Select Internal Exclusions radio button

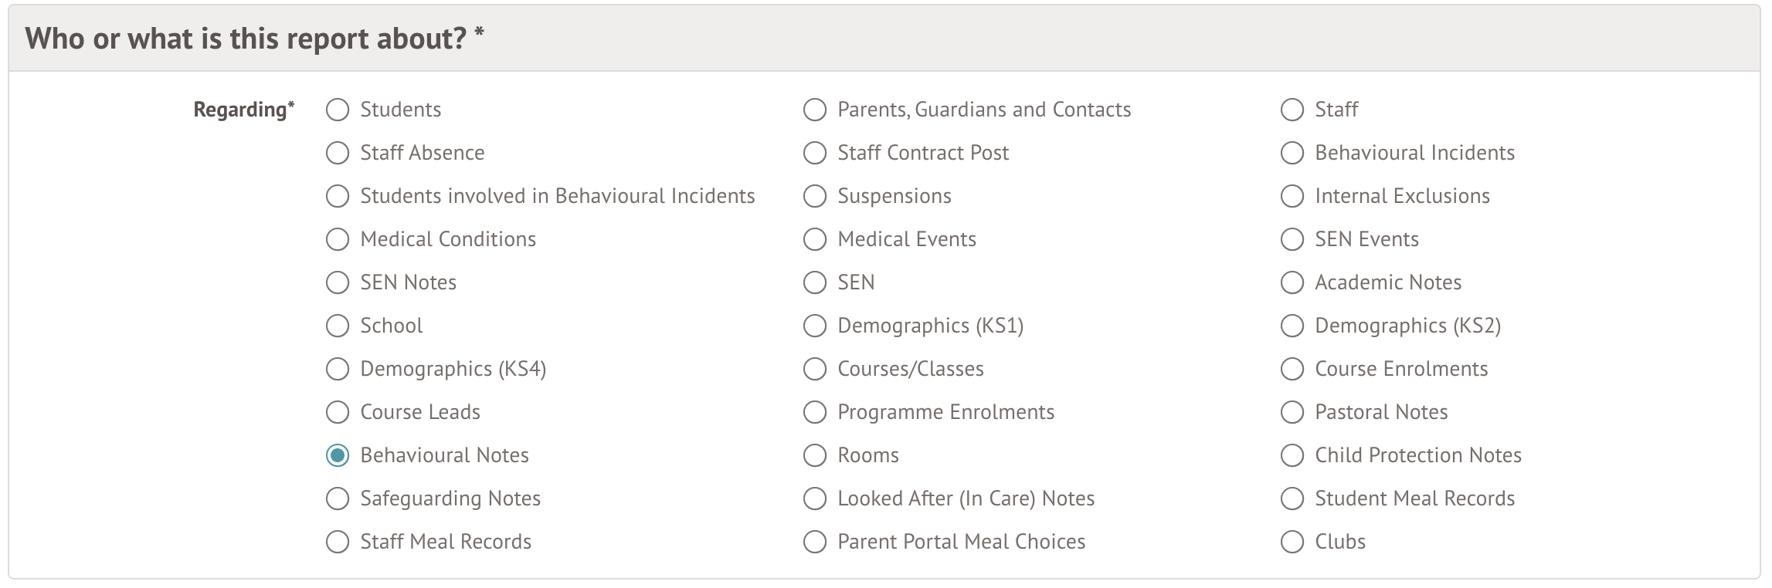click(1292, 196)
